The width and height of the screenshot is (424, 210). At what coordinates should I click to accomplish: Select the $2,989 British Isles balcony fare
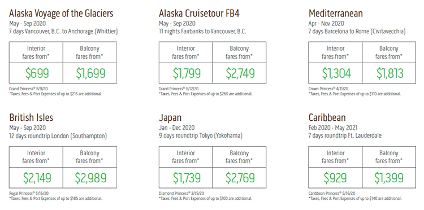90,178
